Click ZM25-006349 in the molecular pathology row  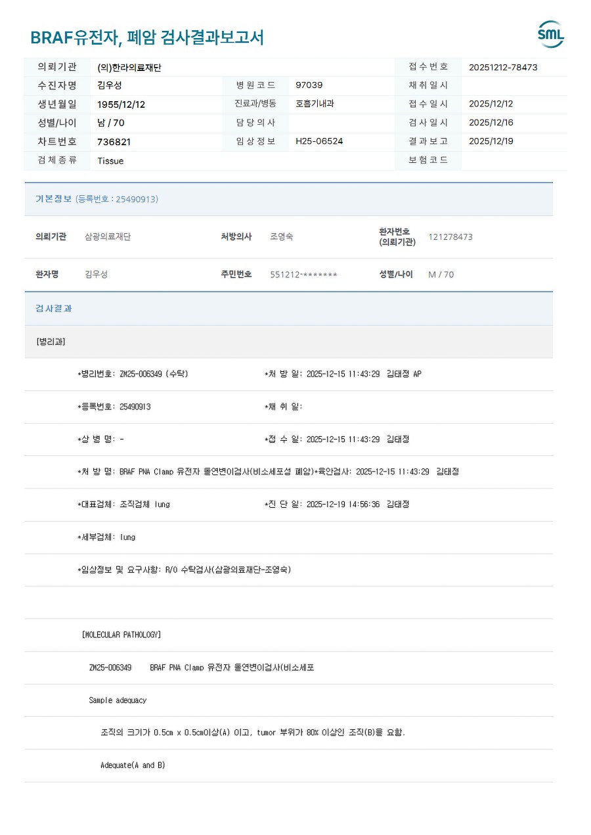pos(110,667)
